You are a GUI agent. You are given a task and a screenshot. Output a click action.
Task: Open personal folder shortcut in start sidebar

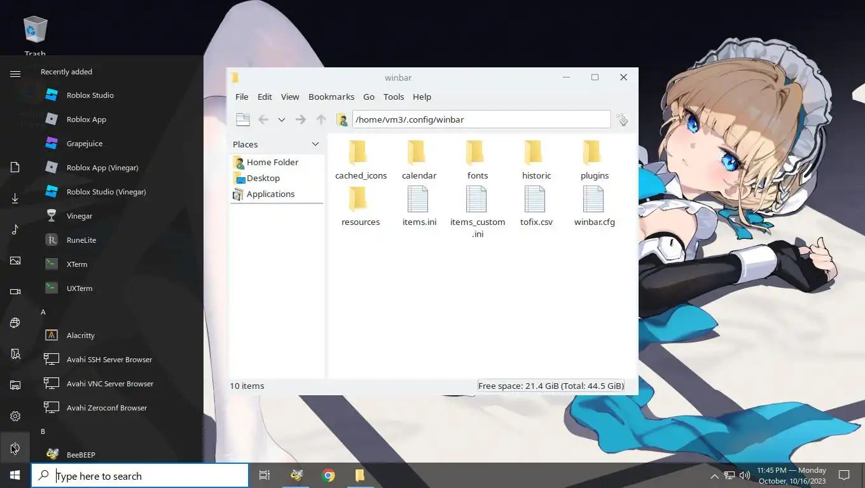click(15, 354)
